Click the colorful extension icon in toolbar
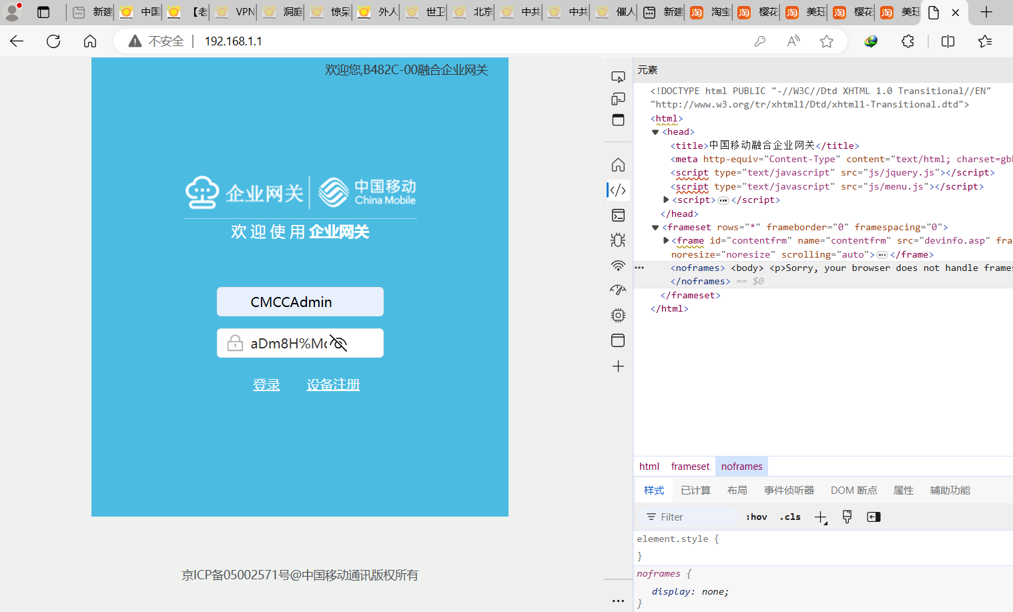The image size is (1013, 612). pyautogui.click(x=871, y=41)
